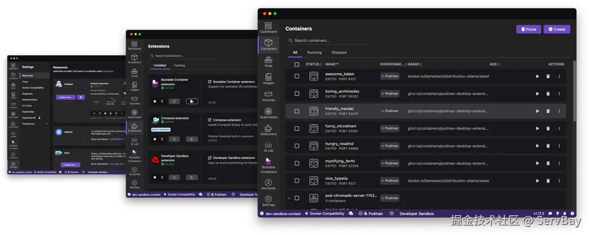589x235 pixels.
Task: Click the Create container button
Action: pos(557,29)
